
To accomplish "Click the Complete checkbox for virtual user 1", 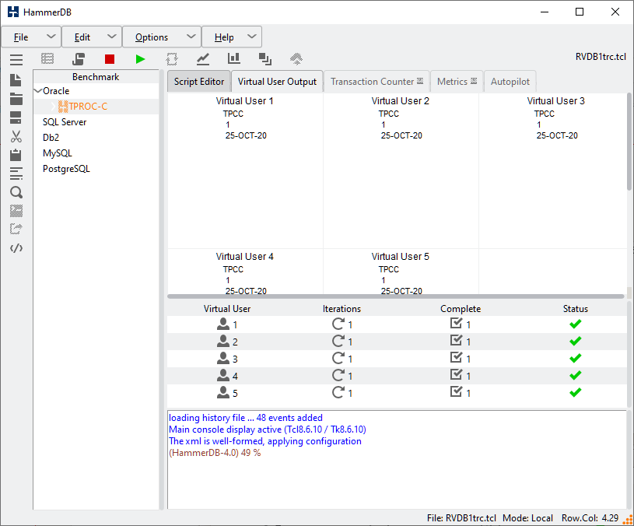I will coord(457,324).
